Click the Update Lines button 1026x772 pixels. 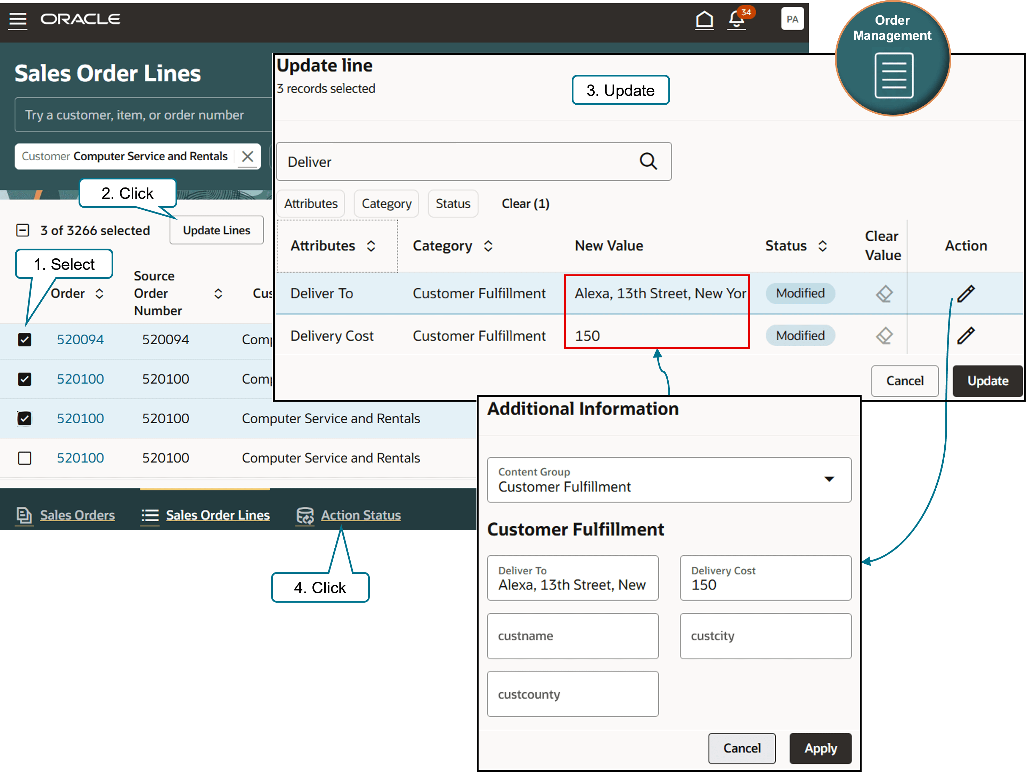tap(217, 230)
